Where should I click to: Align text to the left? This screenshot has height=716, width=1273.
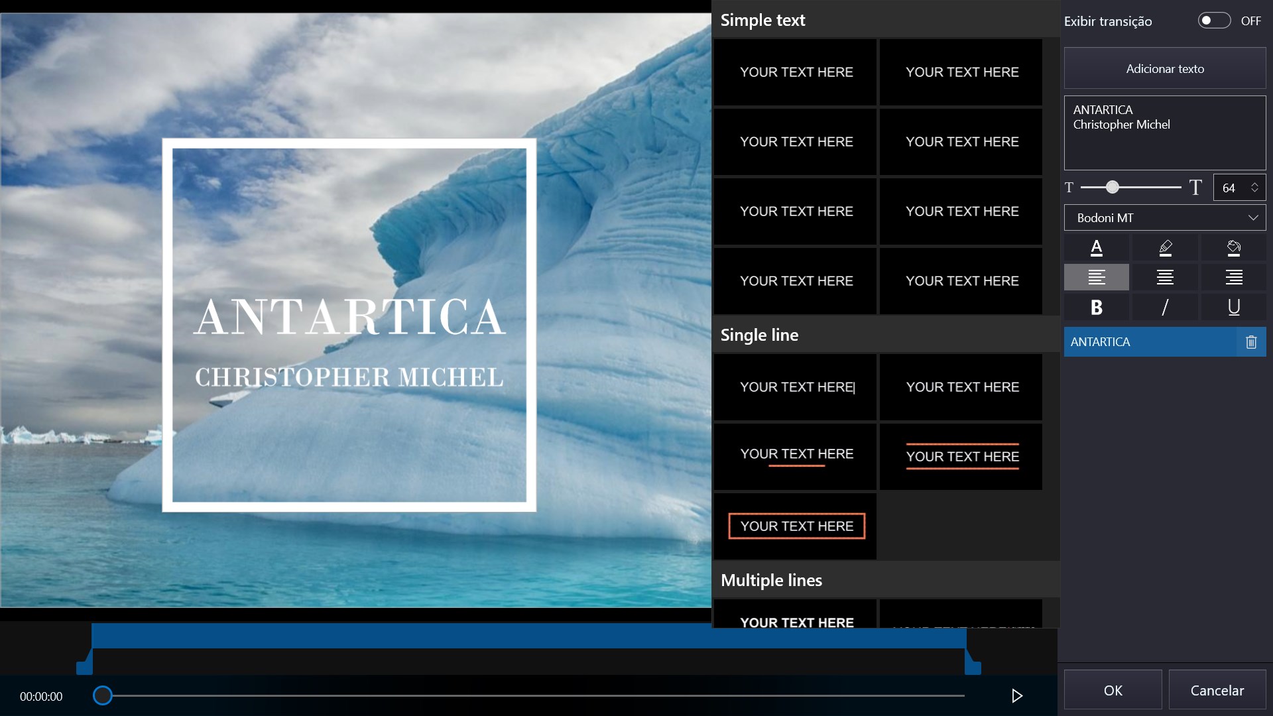(x=1097, y=277)
